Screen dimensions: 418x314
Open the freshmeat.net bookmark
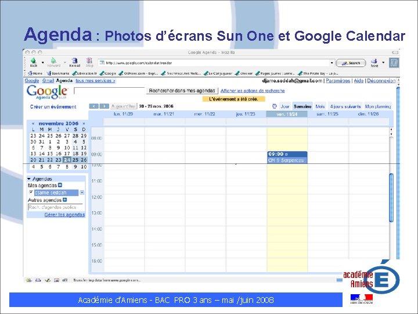181,73
